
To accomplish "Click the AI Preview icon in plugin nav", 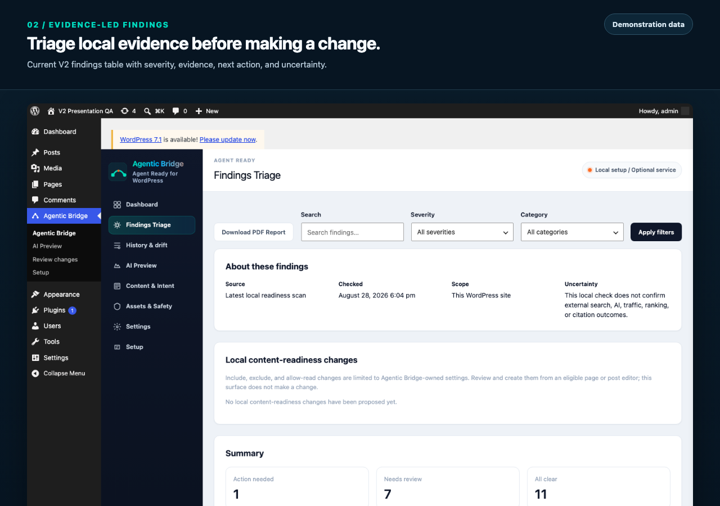I will tap(117, 265).
